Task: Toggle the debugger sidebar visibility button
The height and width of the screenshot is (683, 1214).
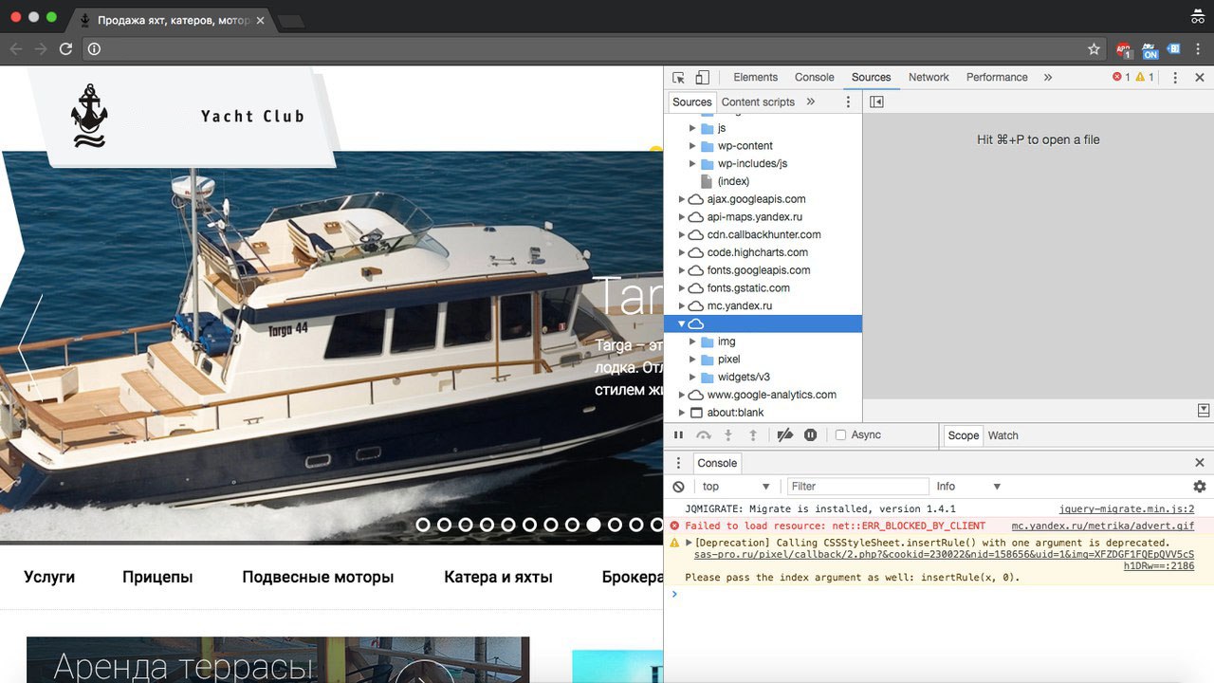Action: point(1204,411)
